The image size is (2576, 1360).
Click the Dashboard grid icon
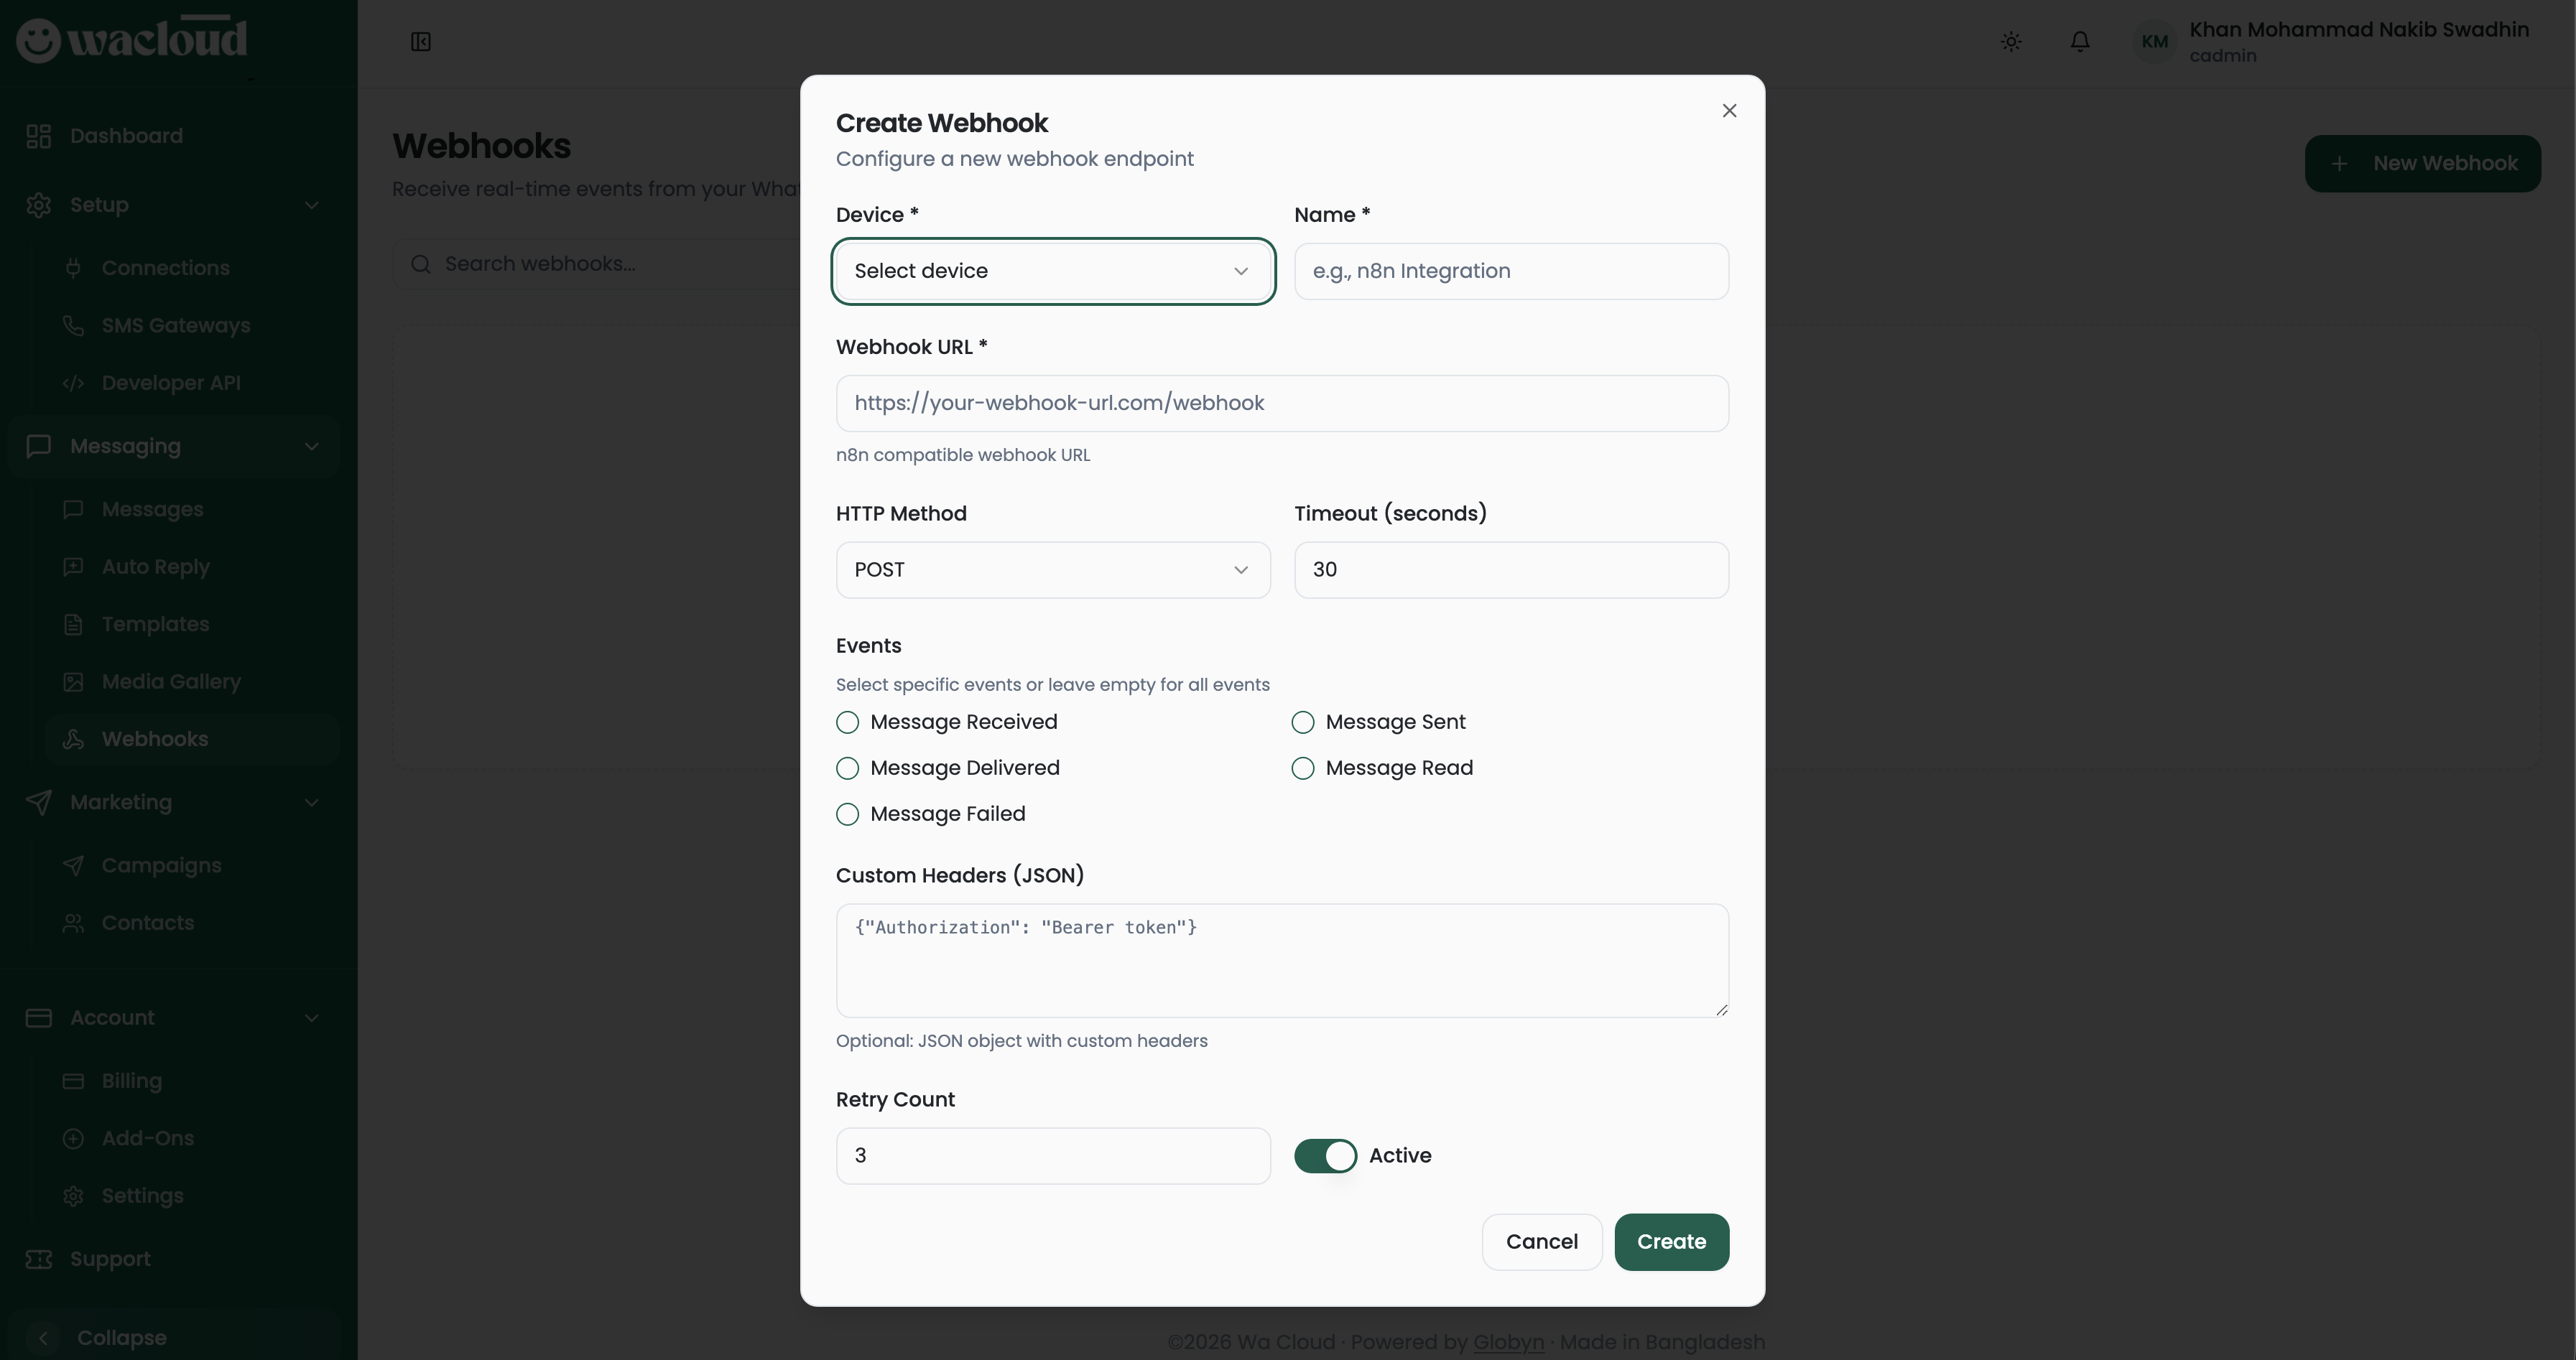tap(39, 136)
